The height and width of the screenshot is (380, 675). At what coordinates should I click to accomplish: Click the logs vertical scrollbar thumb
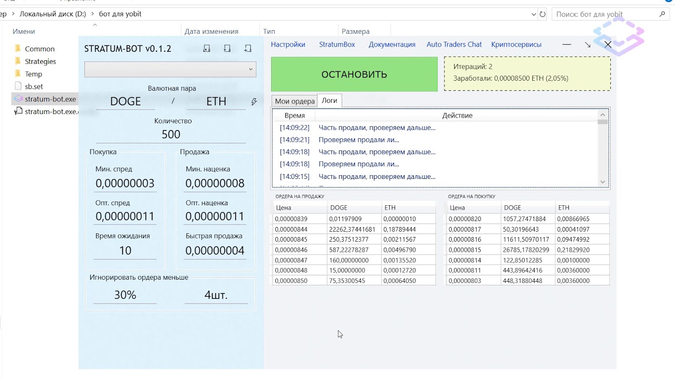tap(603, 122)
